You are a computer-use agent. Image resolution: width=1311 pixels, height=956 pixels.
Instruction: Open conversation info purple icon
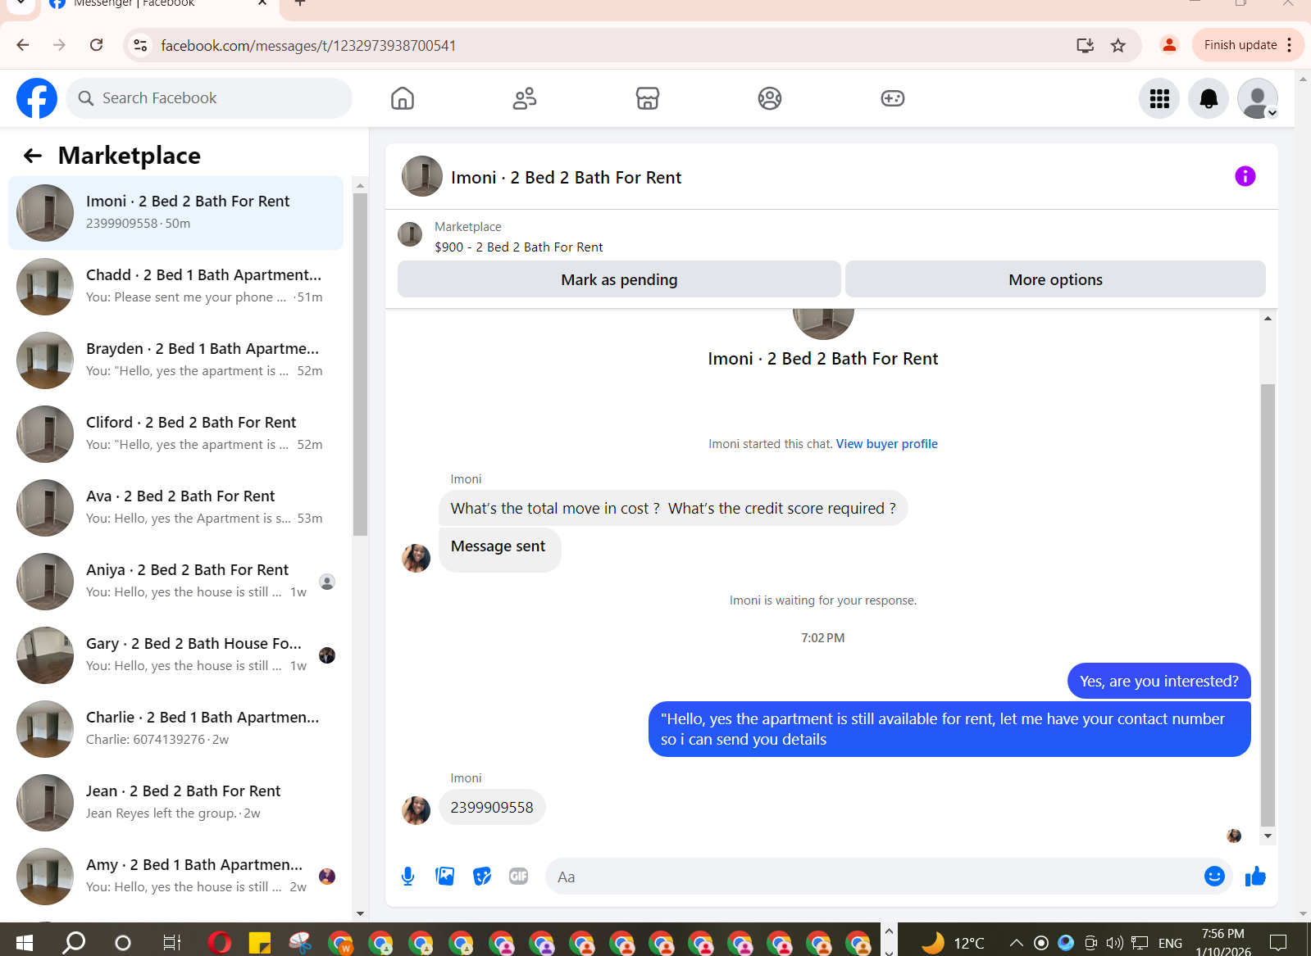[x=1245, y=176]
